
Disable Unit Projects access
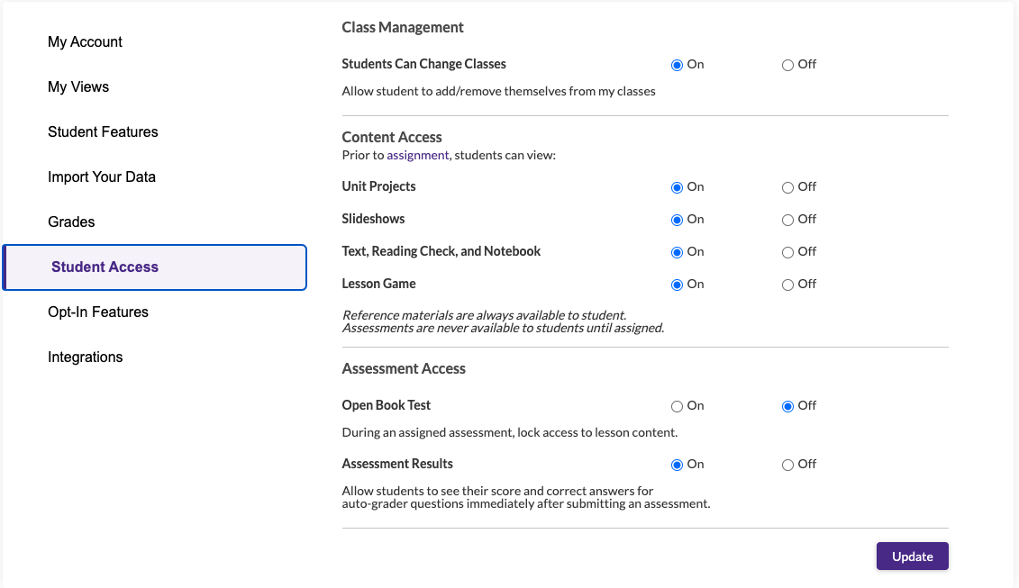pyautogui.click(x=786, y=186)
